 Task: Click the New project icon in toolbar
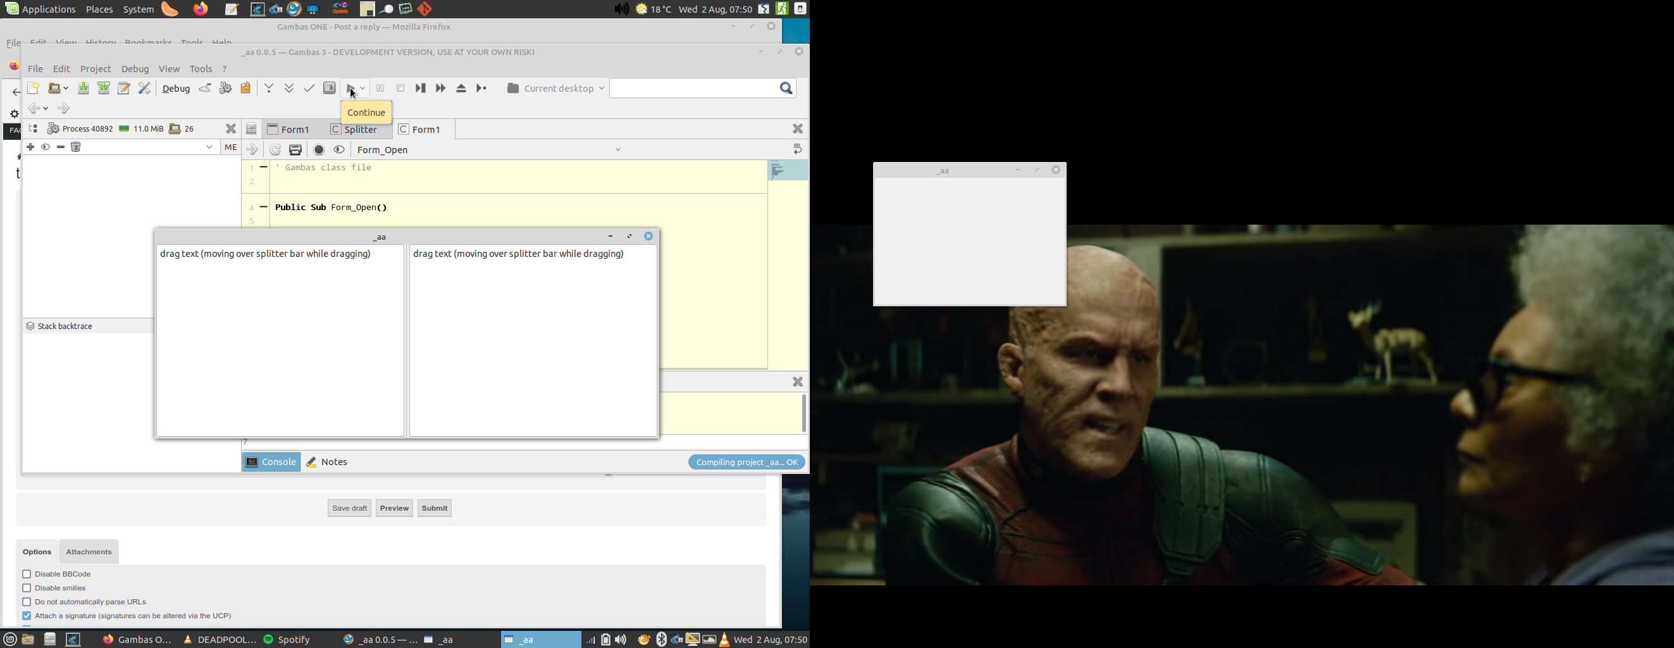point(33,89)
